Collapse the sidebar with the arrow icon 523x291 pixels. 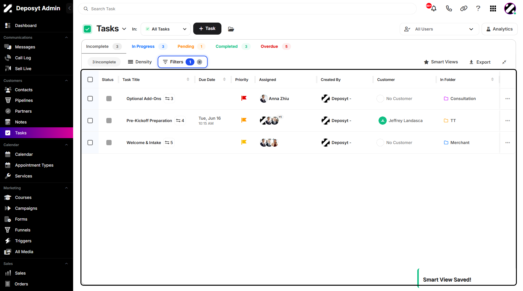70,8
